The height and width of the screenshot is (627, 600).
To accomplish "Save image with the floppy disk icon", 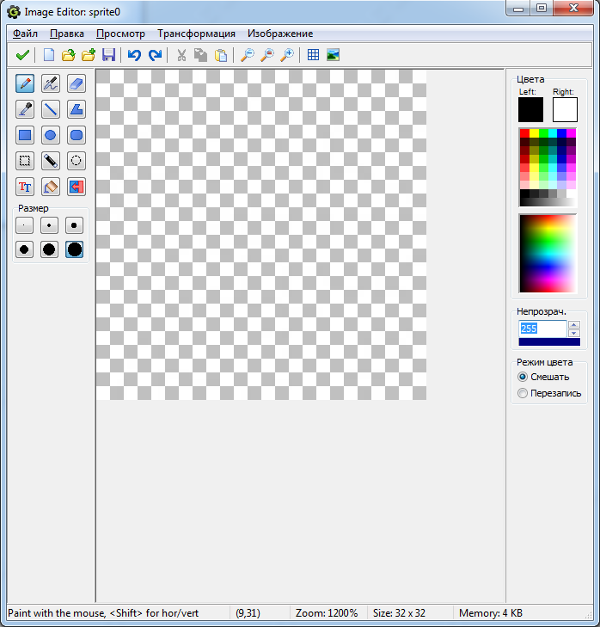I will tap(108, 55).
